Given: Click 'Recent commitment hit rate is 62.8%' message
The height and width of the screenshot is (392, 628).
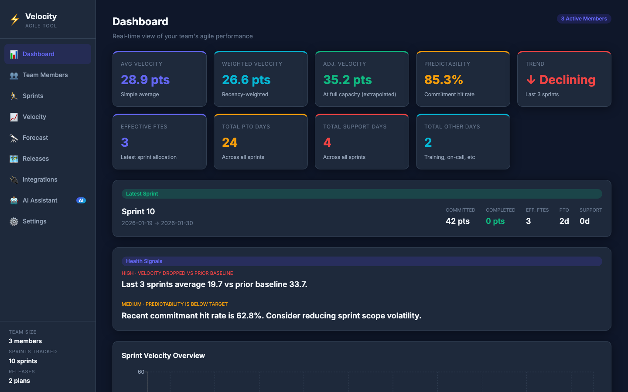Looking at the screenshot, I should coord(271,316).
